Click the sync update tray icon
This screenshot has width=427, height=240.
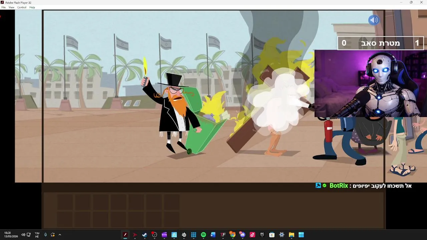(53, 235)
